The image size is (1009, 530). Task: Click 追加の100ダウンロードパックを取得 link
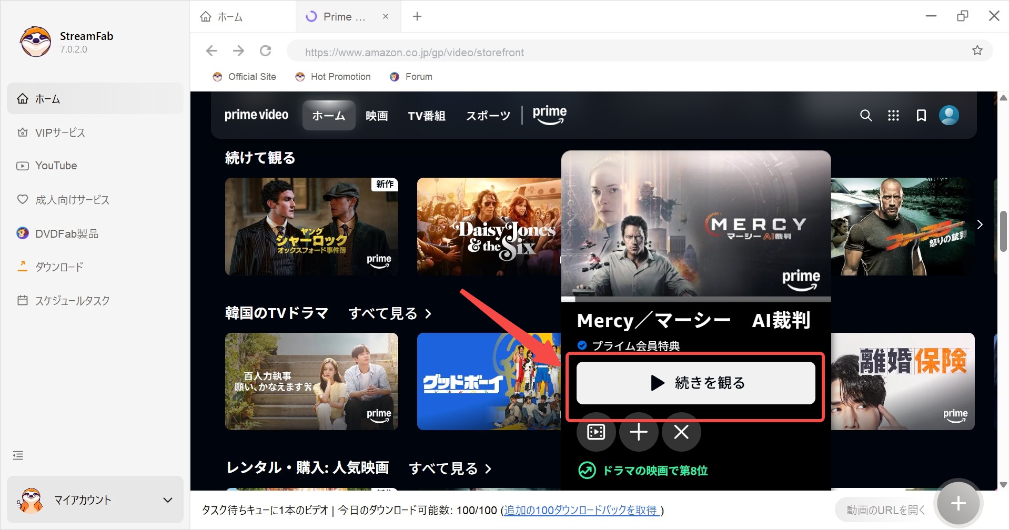point(580,510)
